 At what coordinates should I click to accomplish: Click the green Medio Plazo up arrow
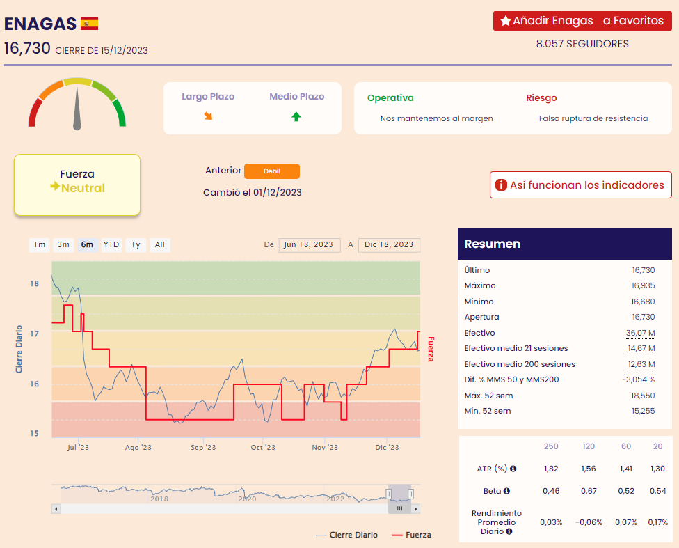[296, 116]
